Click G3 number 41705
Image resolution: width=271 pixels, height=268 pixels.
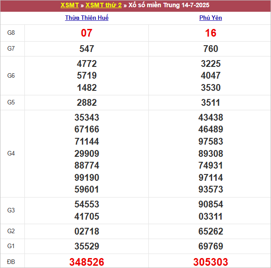point(86,216)
